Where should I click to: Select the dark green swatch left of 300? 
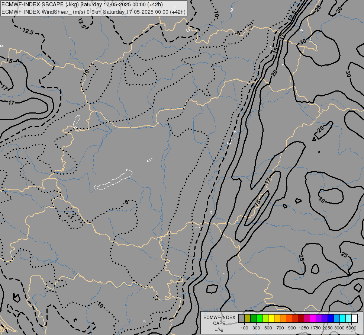point(254,319)
